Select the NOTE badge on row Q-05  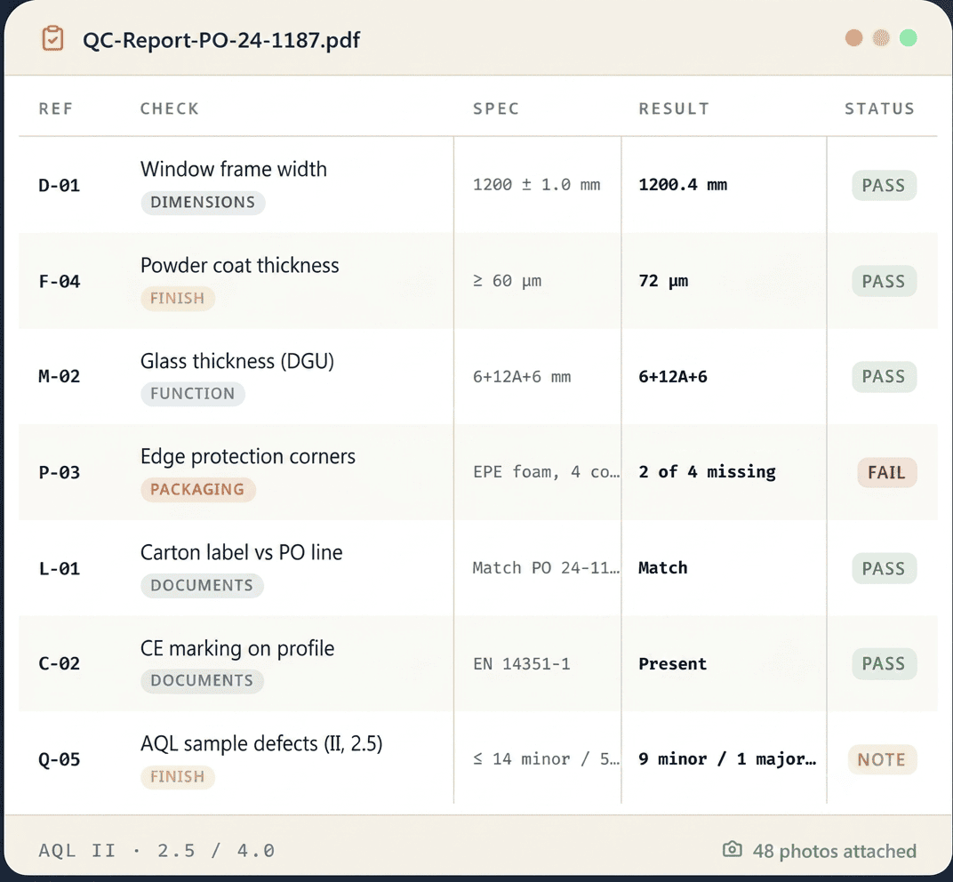(882, 759)
